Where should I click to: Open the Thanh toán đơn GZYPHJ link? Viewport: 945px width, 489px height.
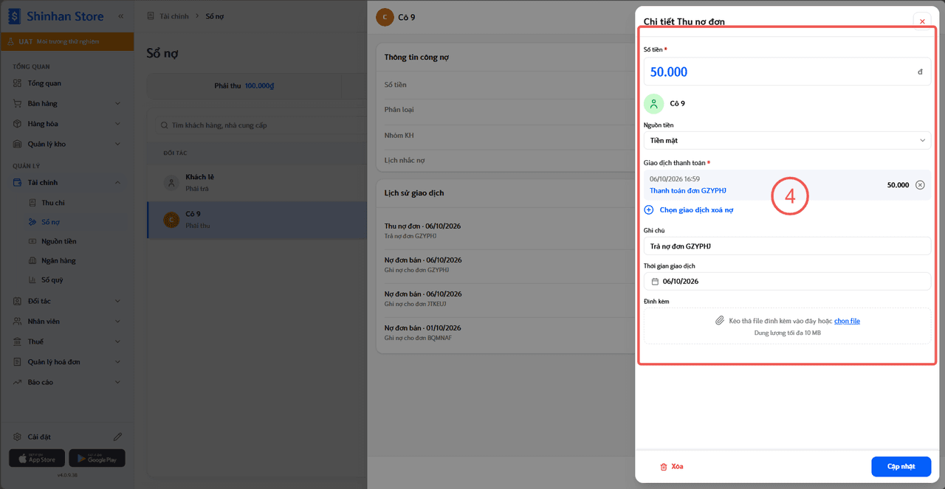pos(688,191)
